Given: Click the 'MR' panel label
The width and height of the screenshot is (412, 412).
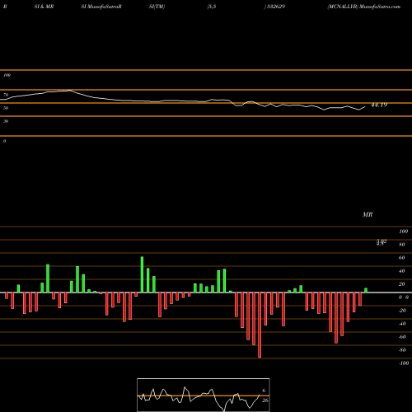Looking at the screenshot, I should 368,214.
